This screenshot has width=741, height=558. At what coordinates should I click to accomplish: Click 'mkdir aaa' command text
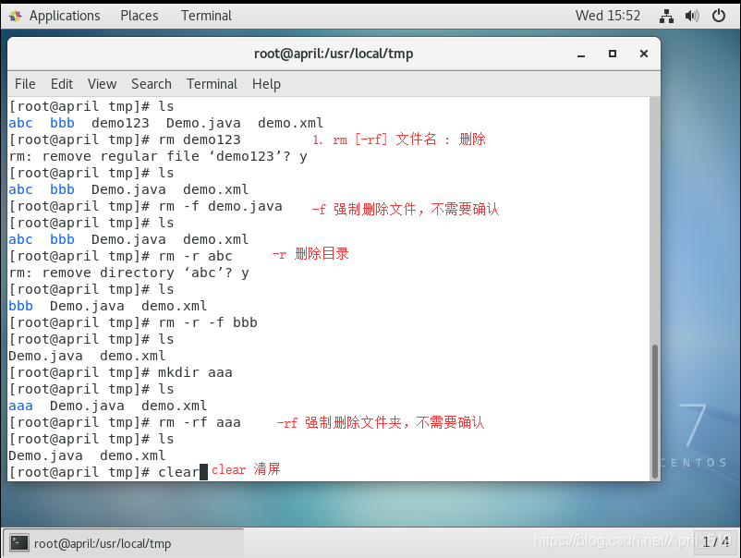195,373
